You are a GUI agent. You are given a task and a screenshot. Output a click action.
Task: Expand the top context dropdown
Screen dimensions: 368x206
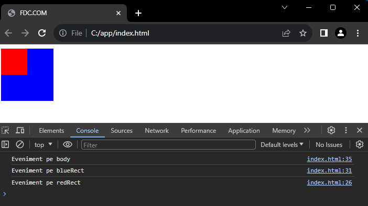[x=43, y=145]
